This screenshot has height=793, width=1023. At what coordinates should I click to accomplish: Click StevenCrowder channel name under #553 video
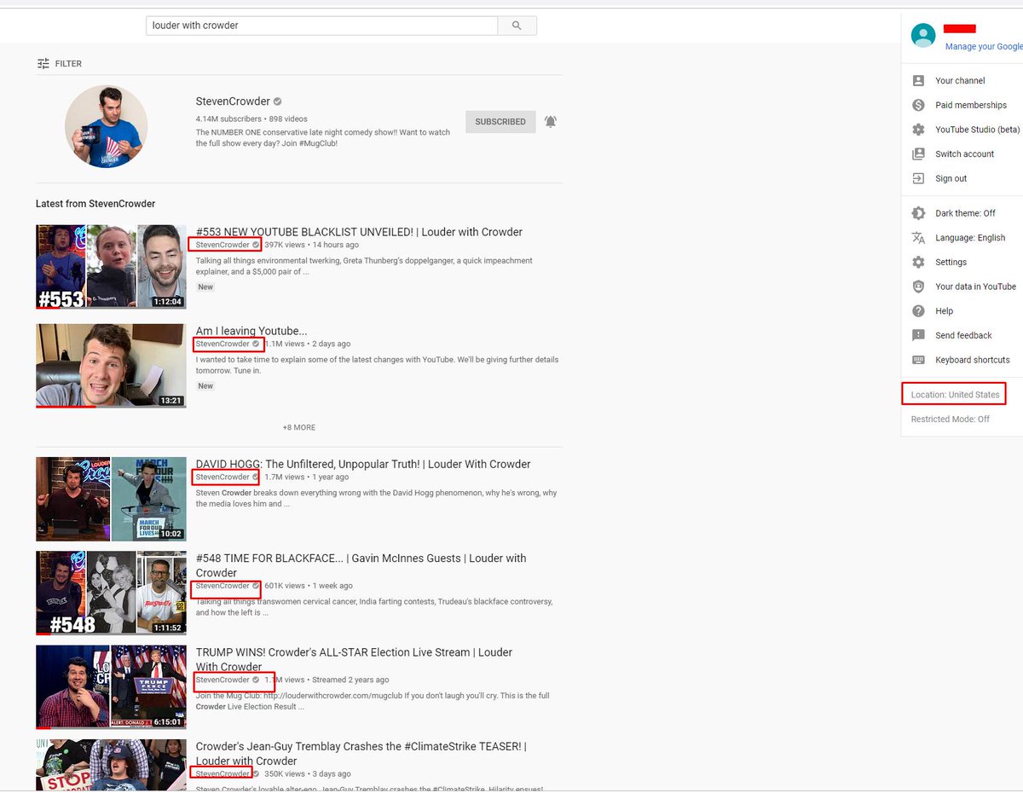(223, 245)
